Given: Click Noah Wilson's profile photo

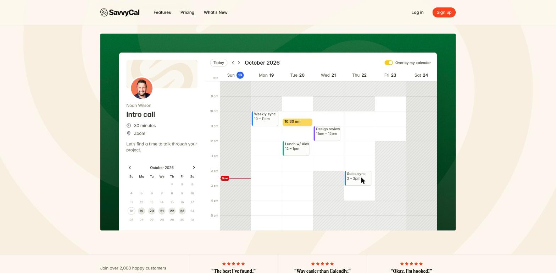Looking at the screenshot, I should point(142,88).
